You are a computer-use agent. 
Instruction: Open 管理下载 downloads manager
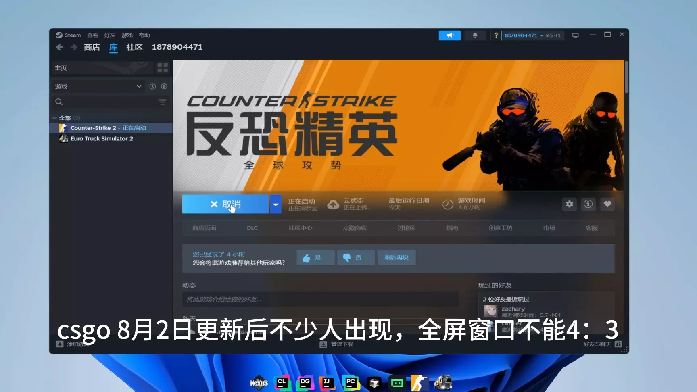(x=336, y=344)
